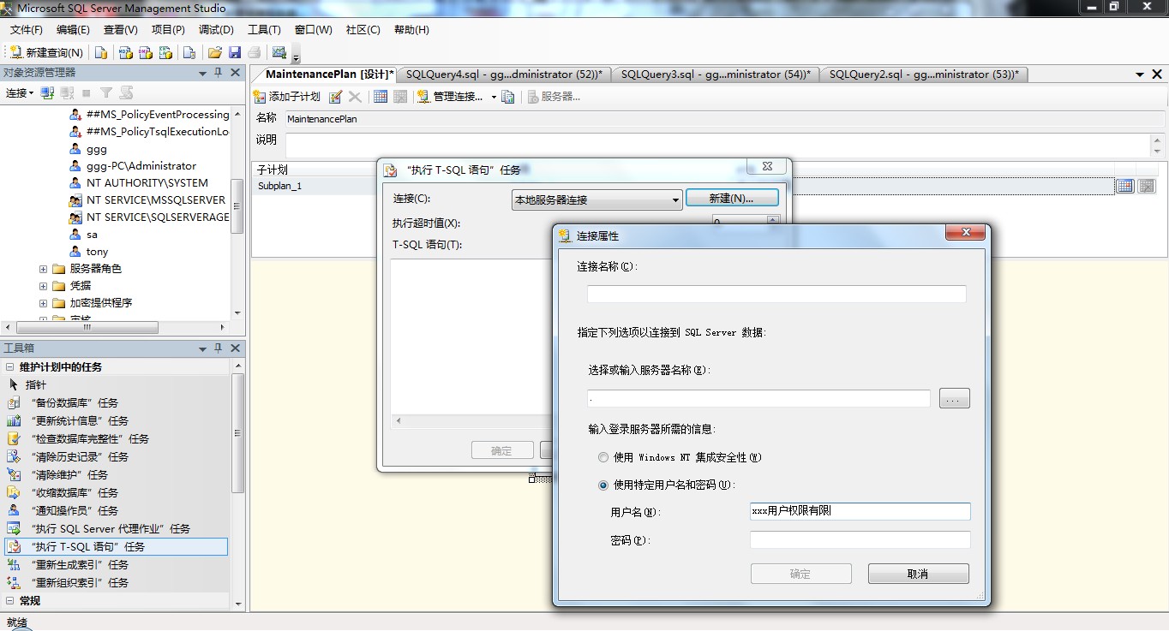Open the 查看(V) menu
This screenshot has width=1169, height=631.
coord(121,30)
